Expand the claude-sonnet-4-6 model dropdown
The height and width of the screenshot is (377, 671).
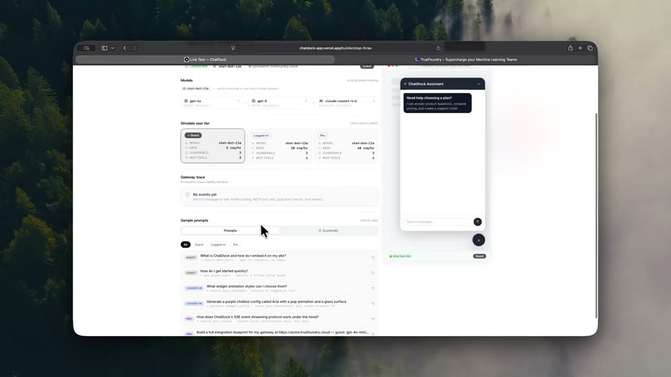pos(374,101)
